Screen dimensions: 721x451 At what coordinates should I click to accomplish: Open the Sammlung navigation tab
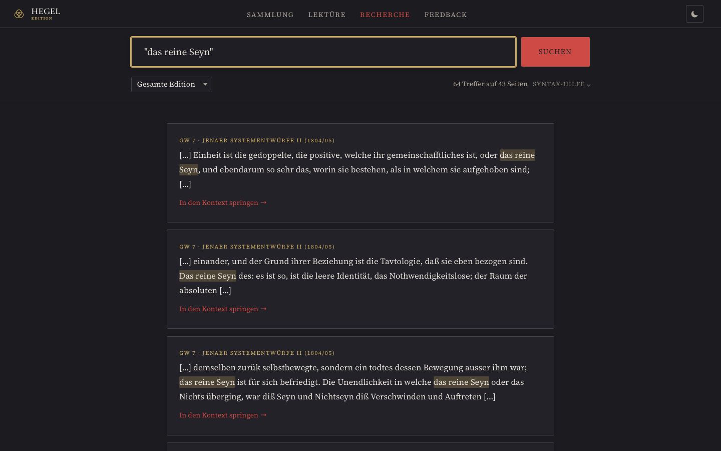[x=270, y=15]
